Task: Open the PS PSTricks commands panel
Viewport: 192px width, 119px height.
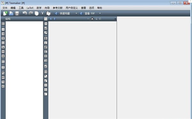Action: click(3, 73)
